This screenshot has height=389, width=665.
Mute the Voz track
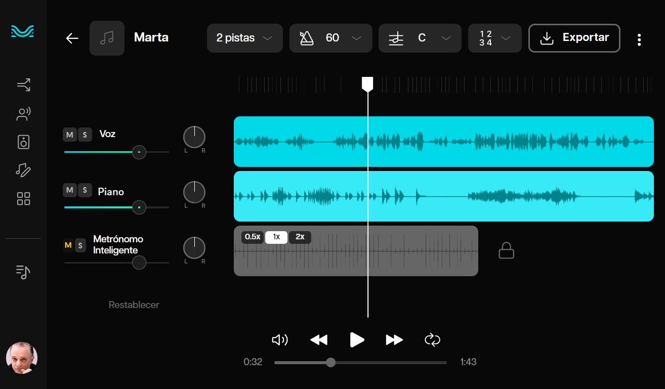coord(70,135)
